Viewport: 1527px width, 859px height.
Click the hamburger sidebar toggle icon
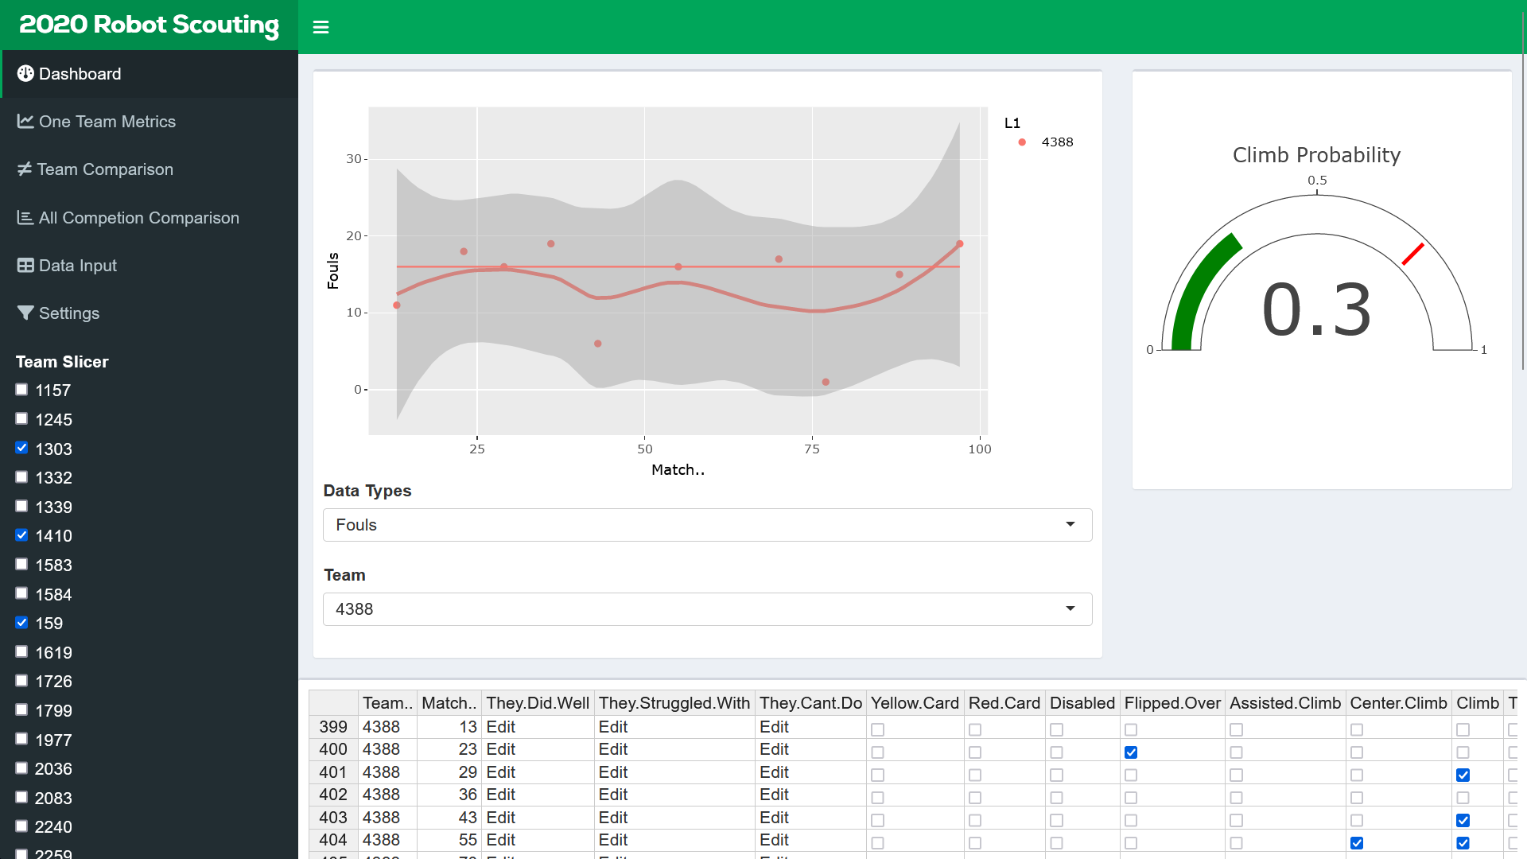tap(321, 27)
